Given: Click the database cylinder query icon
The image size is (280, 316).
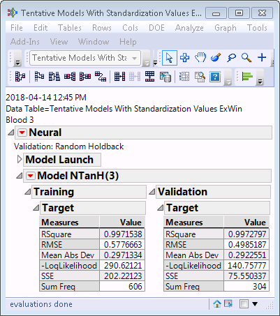Looking at the screenshot, I should click(x=165, y=77).
